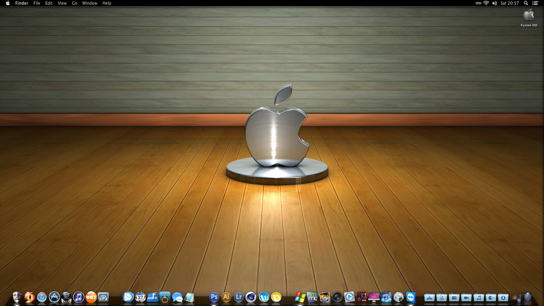The image size is (544, 306).
Task: Open the volume control in menu bar
Action: pyautogui.click(x=494, y=3)
